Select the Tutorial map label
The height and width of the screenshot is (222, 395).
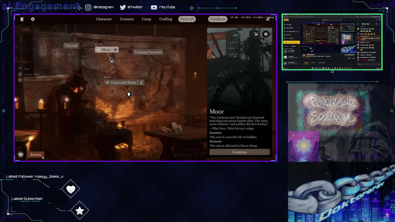tap(71, 46)
